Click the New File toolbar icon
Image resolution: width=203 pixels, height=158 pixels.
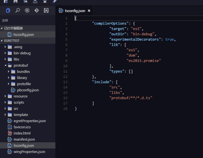pyautogui.click(x=6, y=2)
